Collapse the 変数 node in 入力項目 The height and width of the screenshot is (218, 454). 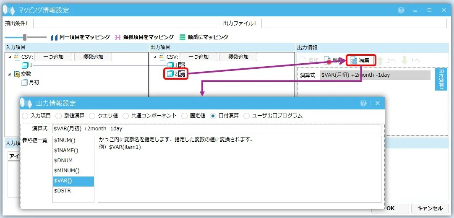10,74
